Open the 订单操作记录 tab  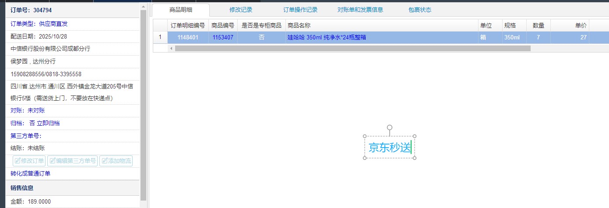tap(300, 10)
